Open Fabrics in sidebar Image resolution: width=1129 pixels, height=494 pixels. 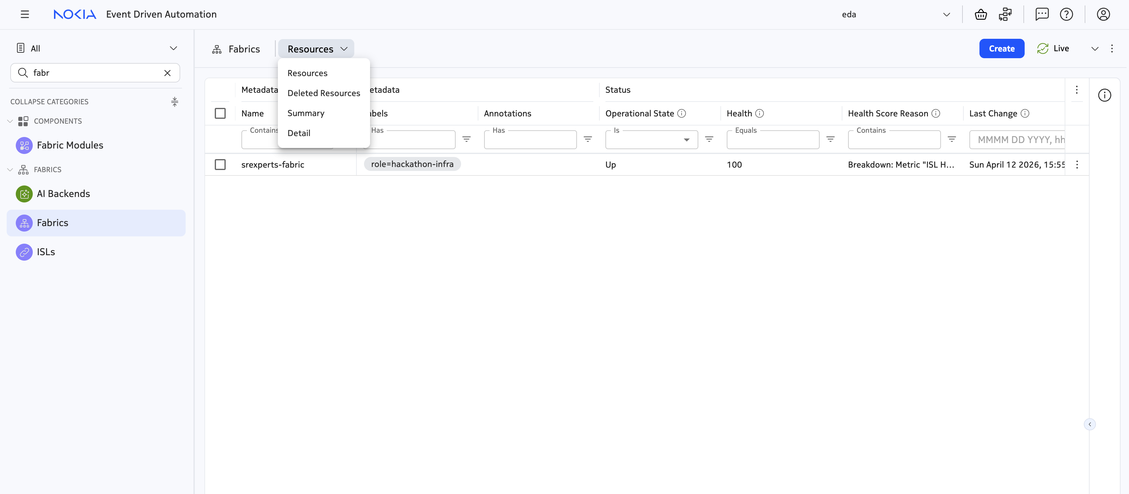[96, 223]
